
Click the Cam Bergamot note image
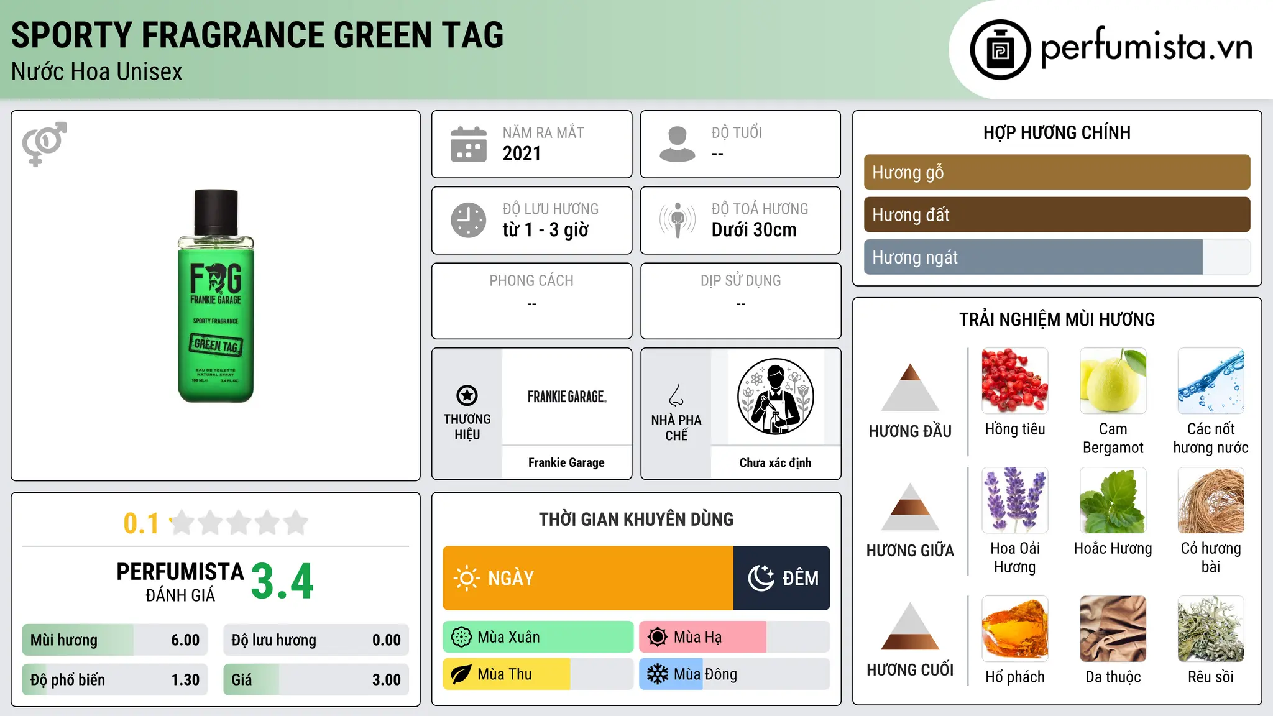(x=1113, y=381)
